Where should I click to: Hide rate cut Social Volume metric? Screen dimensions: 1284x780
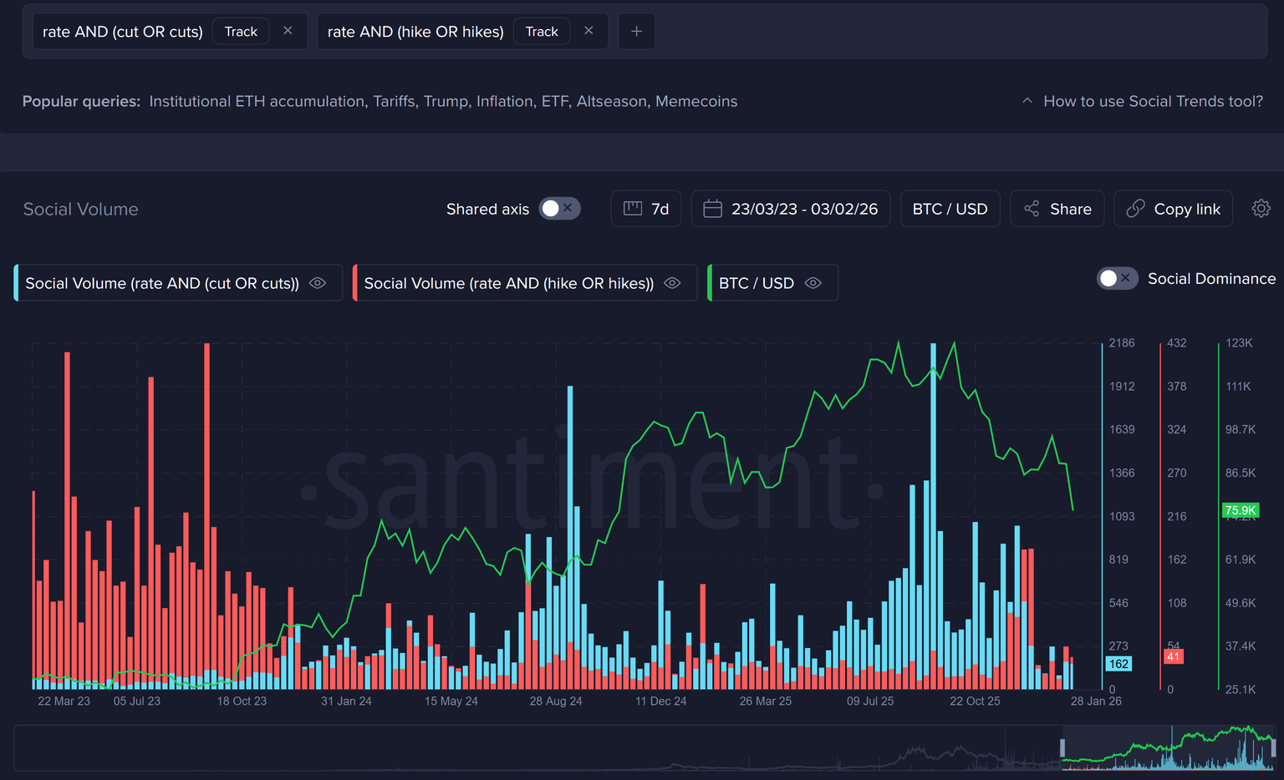[318, 283]
